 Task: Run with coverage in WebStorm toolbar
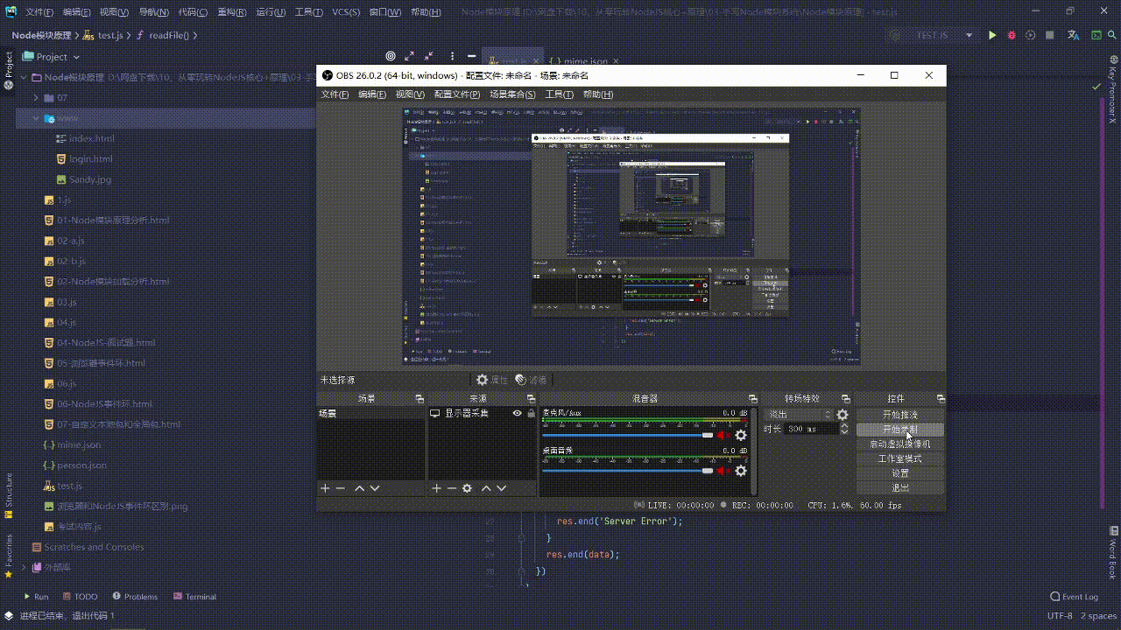(x=1030, y=35)
